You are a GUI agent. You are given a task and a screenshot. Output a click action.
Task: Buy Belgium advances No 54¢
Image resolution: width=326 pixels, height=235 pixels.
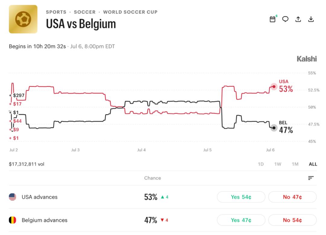click(292, 220)
